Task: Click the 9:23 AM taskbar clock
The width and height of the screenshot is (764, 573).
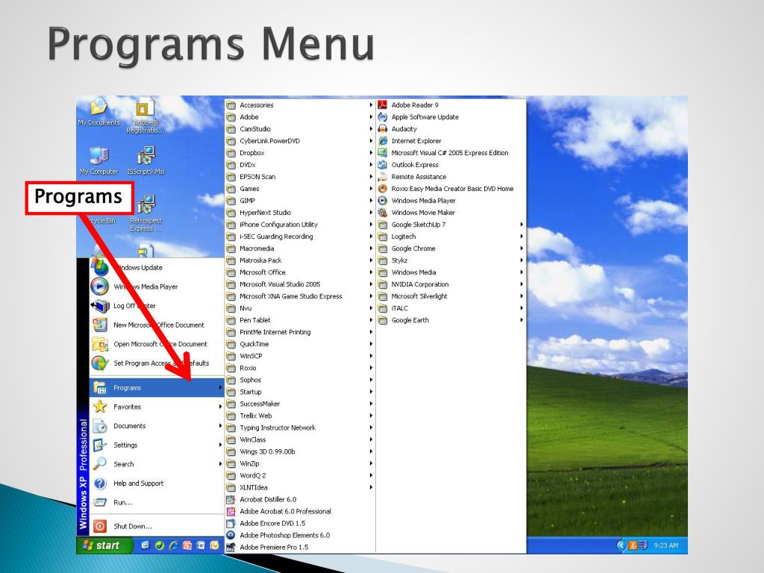Action: (x=666, y=545)
